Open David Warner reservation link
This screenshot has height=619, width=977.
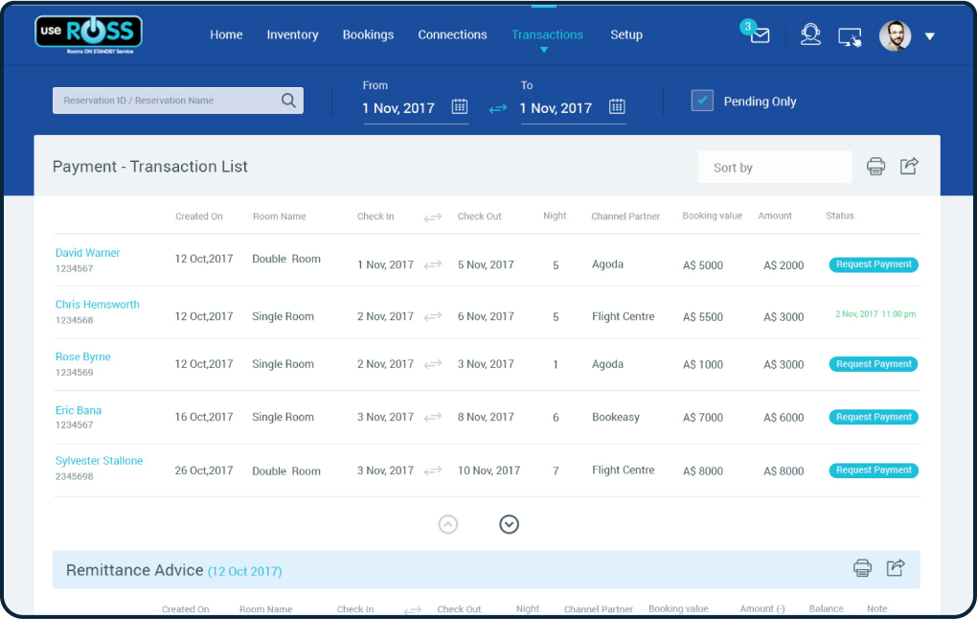pos(88,253)
